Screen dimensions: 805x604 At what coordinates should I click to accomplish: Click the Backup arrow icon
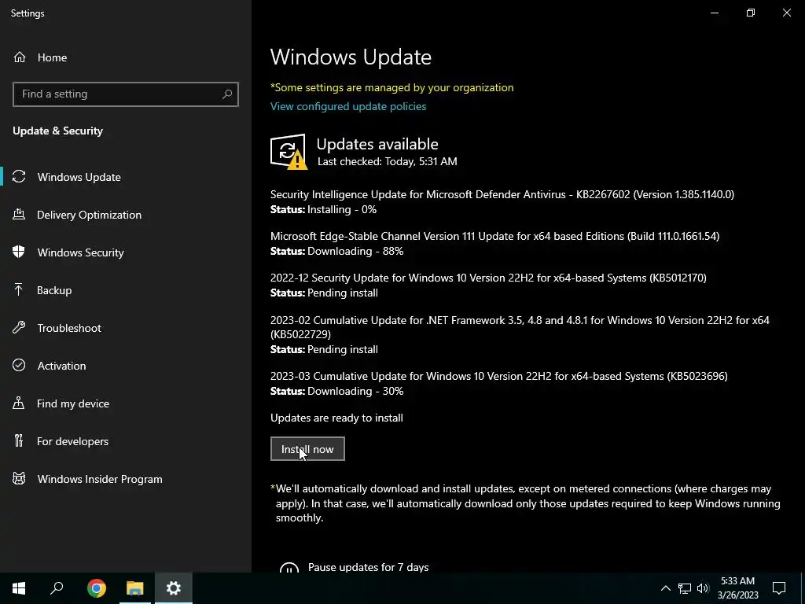(19, 290)
